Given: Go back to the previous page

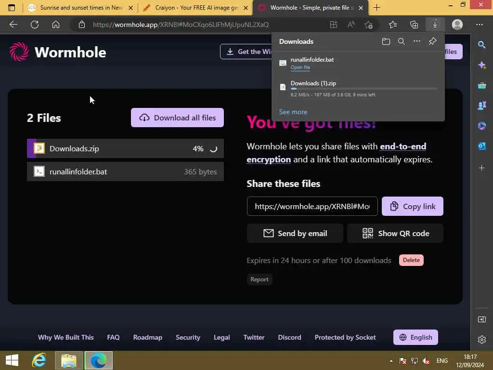Looking at the screenshot, I should point(13,25).
